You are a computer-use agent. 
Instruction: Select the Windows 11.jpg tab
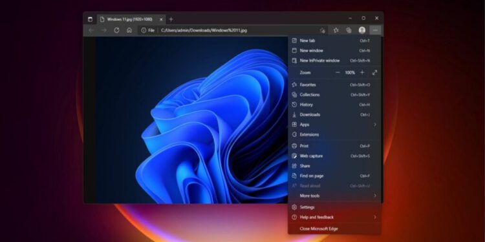(131, 19)
